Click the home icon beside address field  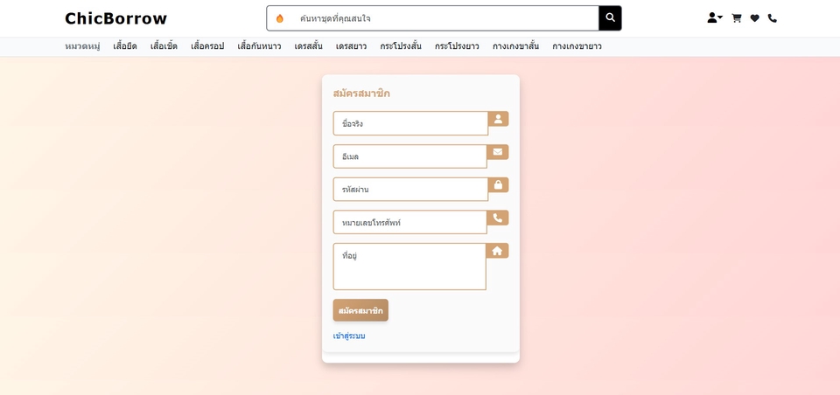click(x=497, y=251)
